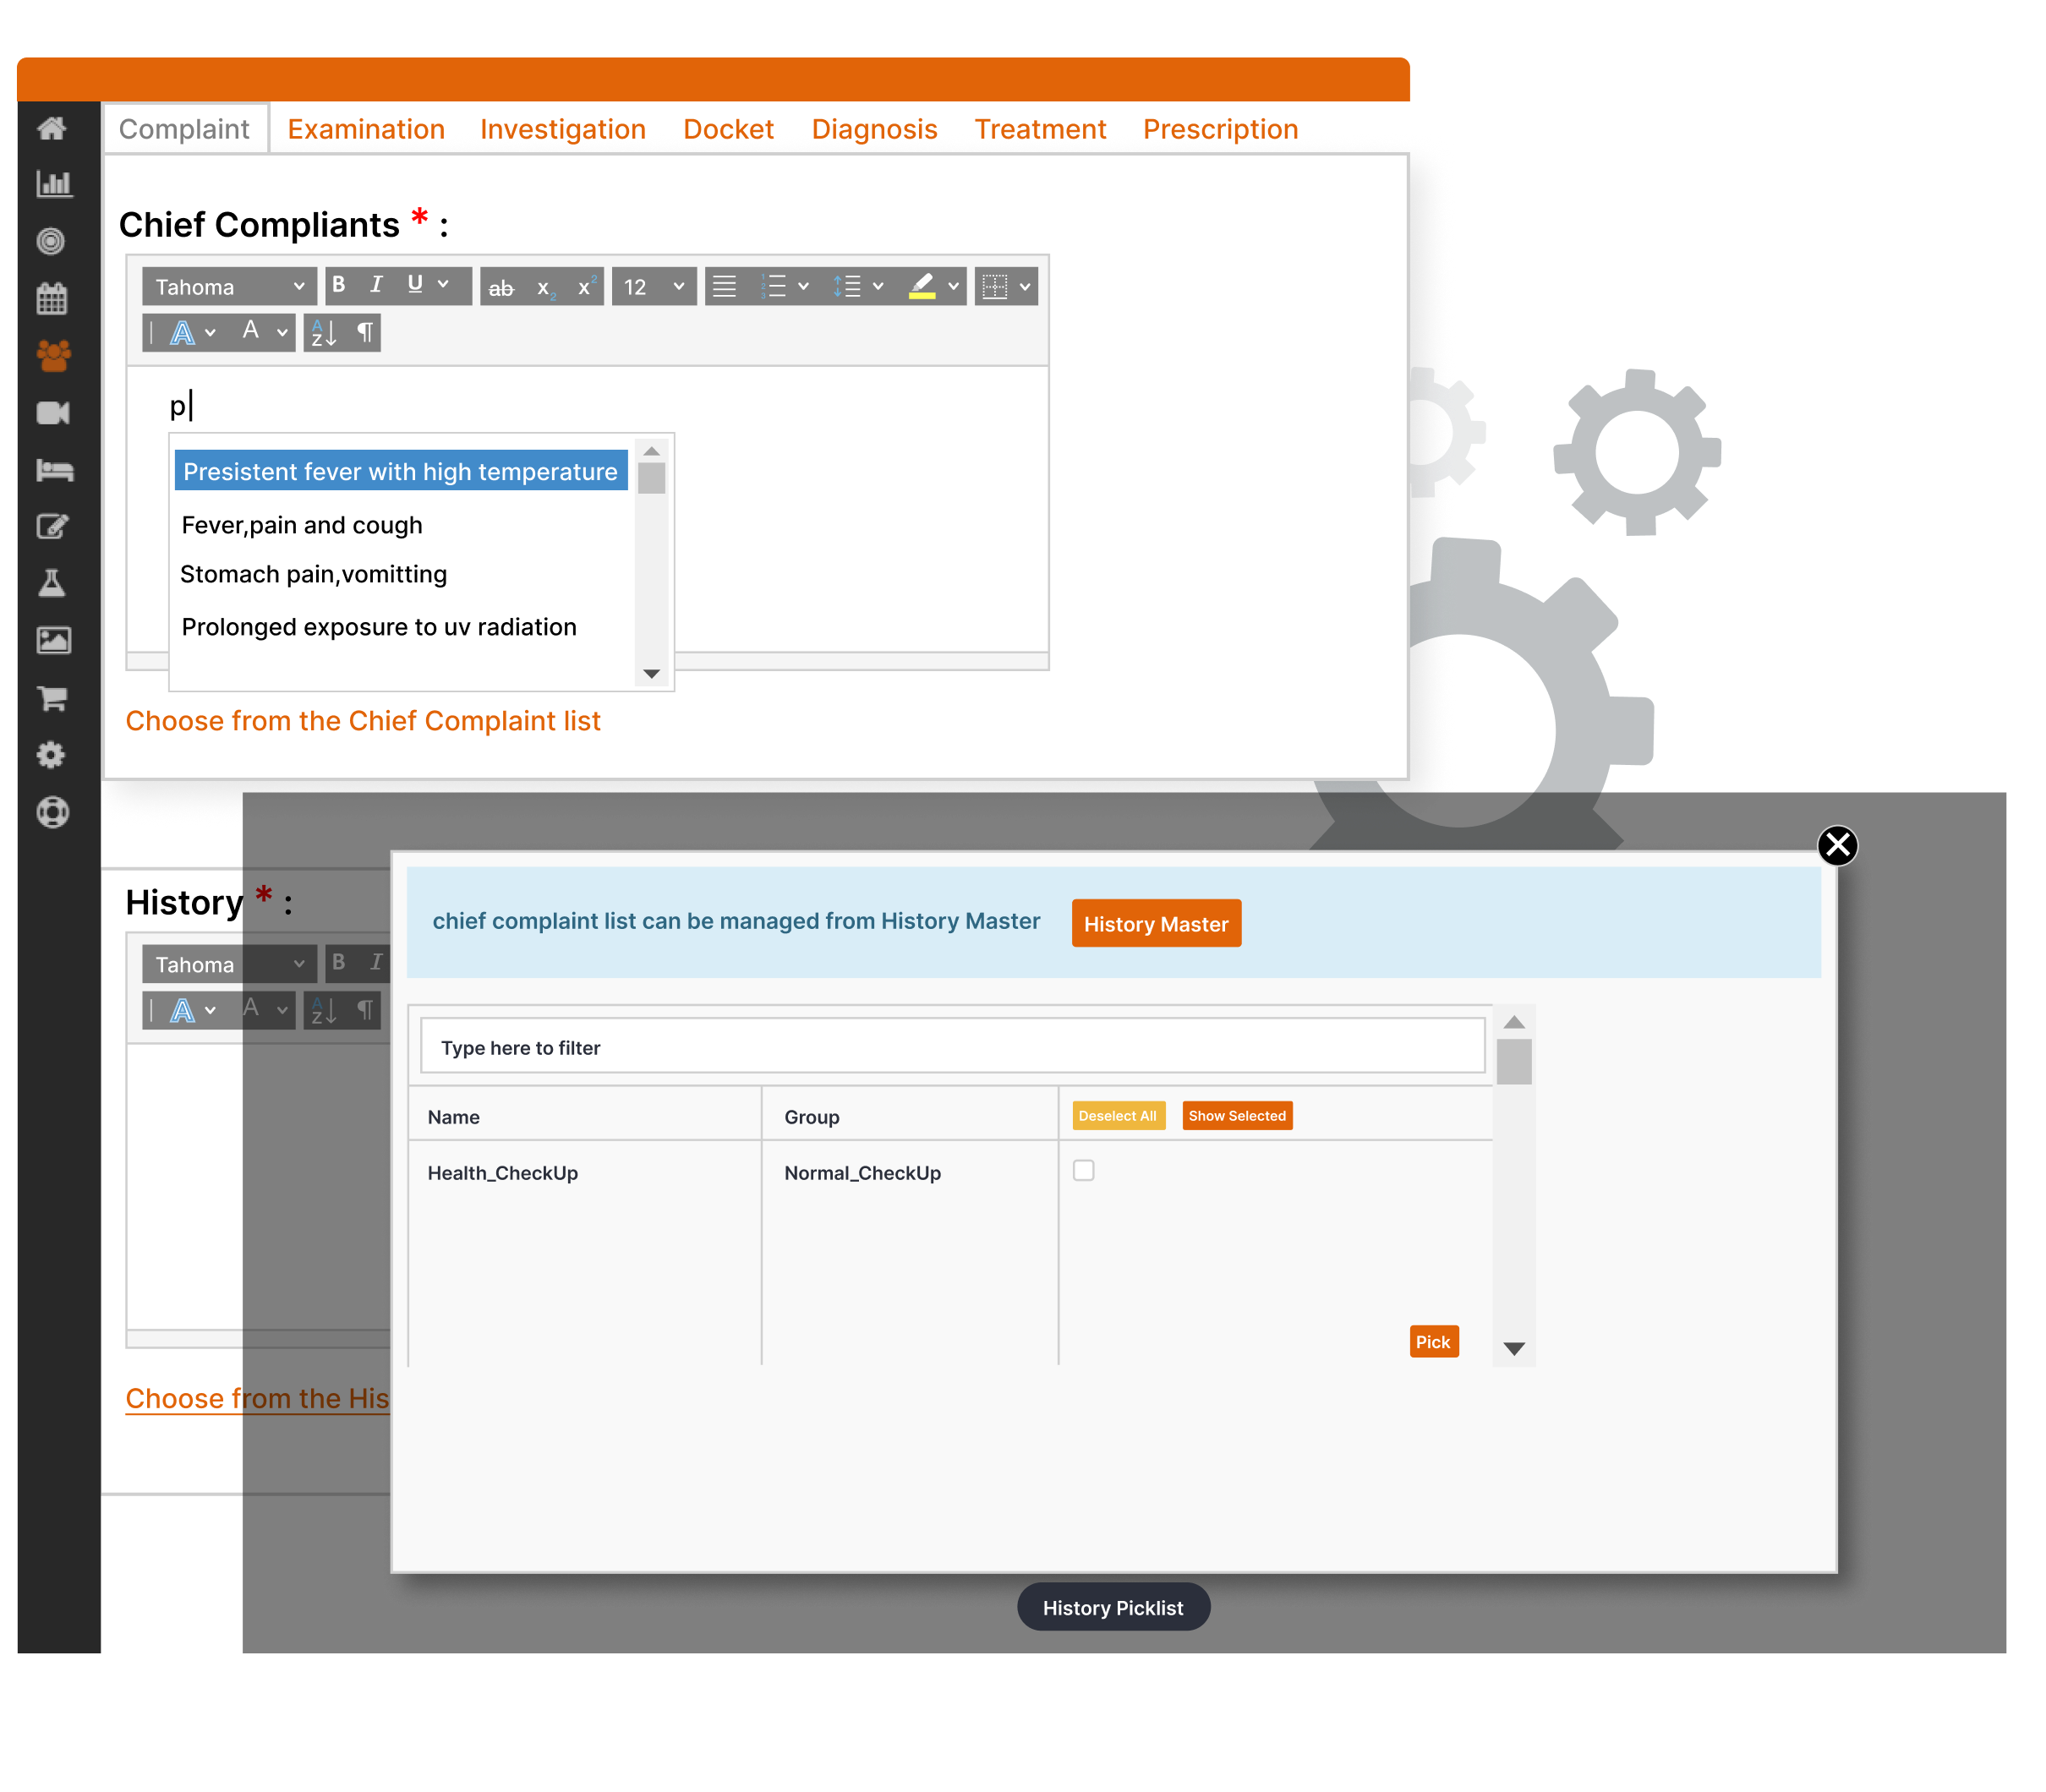Click Choose from the Chief Complaint list

(x=362, y=720)
